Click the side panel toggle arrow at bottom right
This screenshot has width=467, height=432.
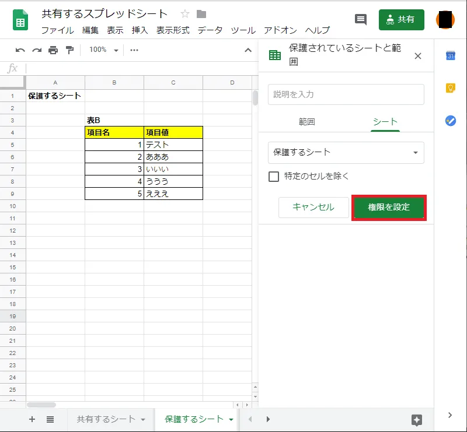click(x=450, y=415)
